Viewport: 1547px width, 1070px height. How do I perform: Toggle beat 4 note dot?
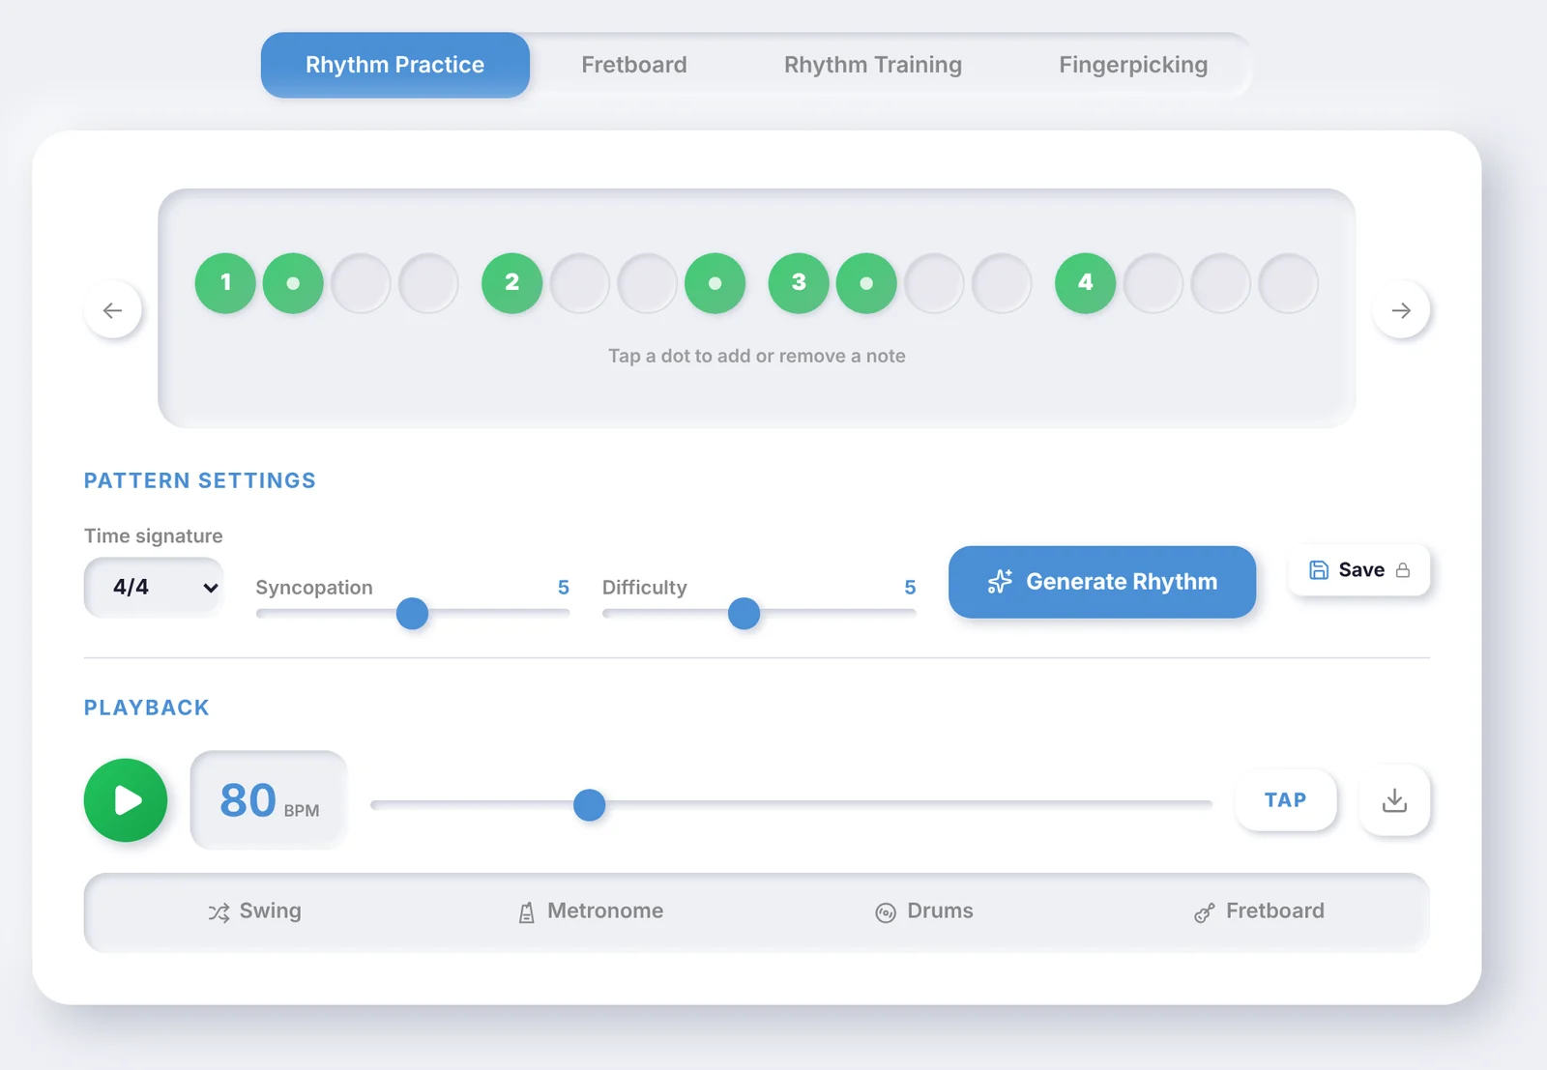point(1085,283)
